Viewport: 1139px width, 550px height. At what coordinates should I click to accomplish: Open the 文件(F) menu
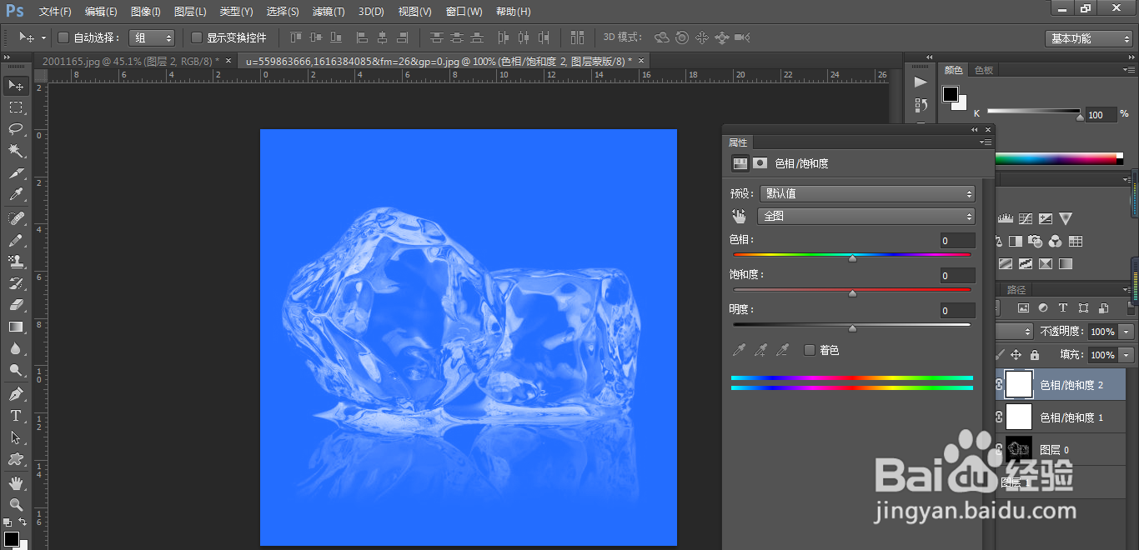(x=55, y=12)
